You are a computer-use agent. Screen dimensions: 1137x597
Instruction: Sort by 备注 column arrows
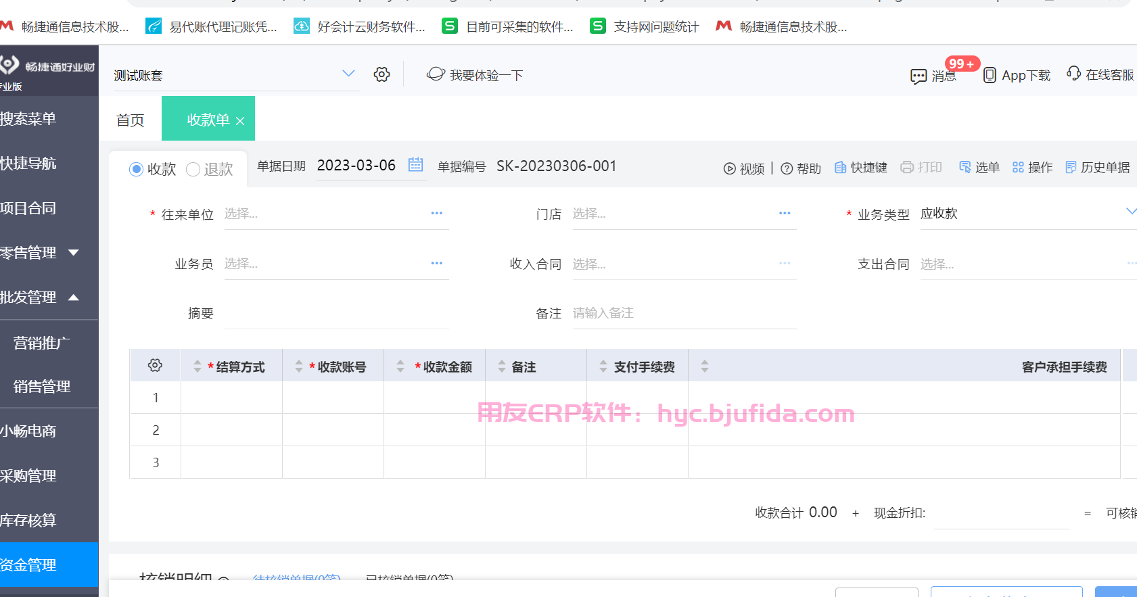(502, 366)
